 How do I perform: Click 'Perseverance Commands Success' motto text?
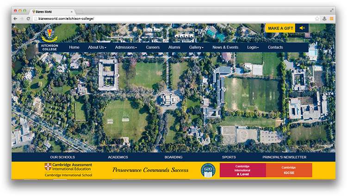pos(150,170)
